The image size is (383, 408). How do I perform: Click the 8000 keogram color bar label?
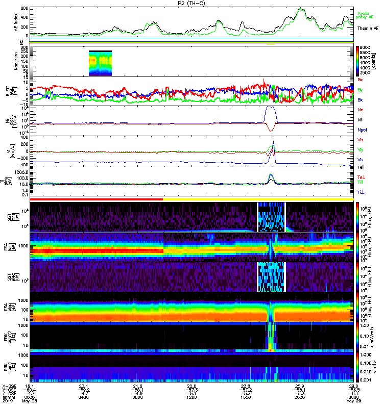(x=365, y=47)
